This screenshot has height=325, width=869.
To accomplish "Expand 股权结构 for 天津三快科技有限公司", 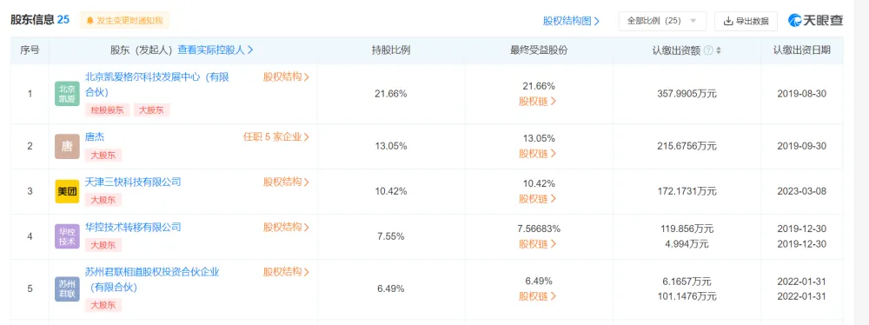I will 286,182.
